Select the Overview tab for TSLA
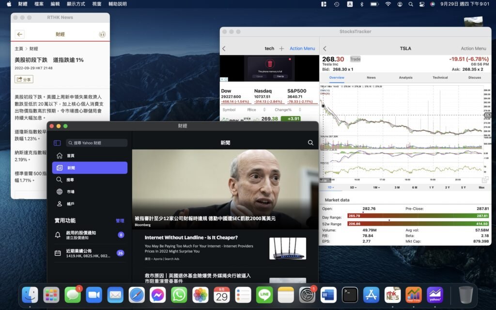496x310 pixels. [x=337, y=77]
